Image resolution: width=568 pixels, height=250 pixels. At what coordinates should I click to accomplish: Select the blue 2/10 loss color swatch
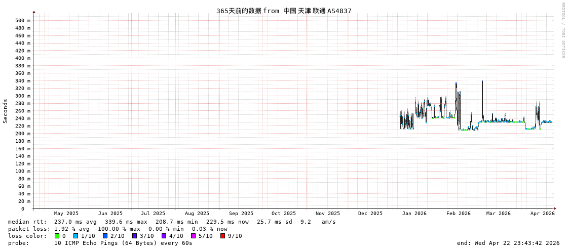click(105, 236)
